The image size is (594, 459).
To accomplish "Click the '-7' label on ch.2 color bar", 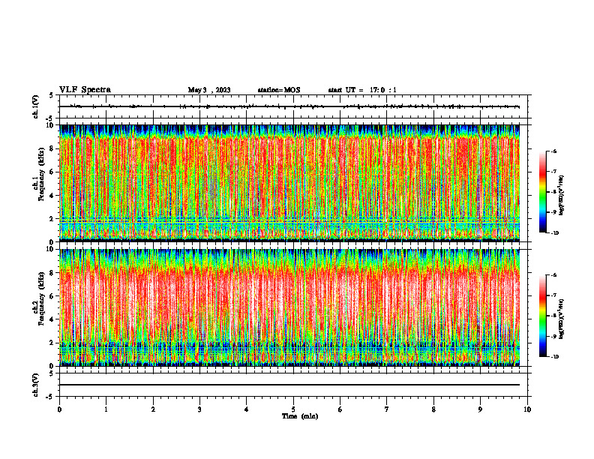I will click(x=554, y=295).
